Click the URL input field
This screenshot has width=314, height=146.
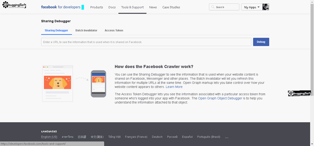146,42
